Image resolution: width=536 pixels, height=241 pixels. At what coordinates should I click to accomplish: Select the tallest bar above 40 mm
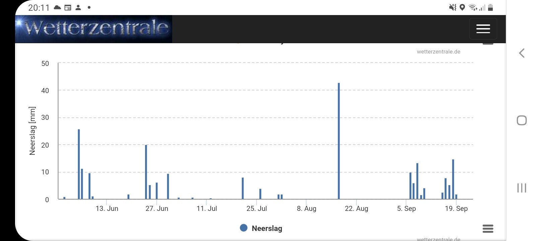coord(339,141)
